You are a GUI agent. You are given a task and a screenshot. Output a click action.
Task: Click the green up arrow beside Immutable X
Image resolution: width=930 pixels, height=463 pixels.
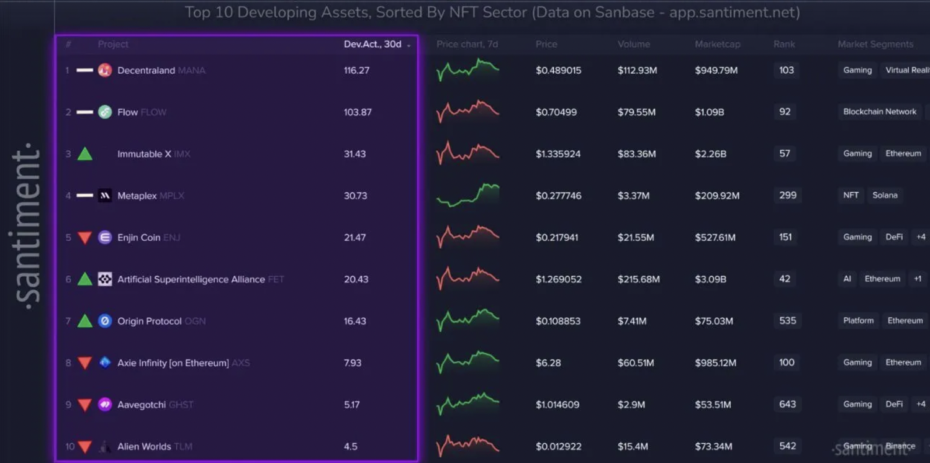pos(85,154)
